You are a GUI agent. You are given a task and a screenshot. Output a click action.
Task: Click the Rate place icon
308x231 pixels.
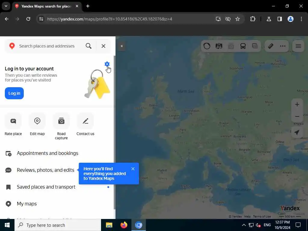click(13, 121)
